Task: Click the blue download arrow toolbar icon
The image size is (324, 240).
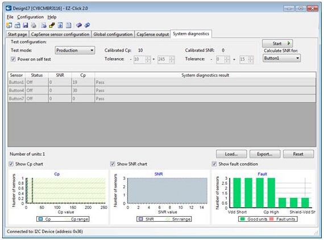Action: [60, 25]
